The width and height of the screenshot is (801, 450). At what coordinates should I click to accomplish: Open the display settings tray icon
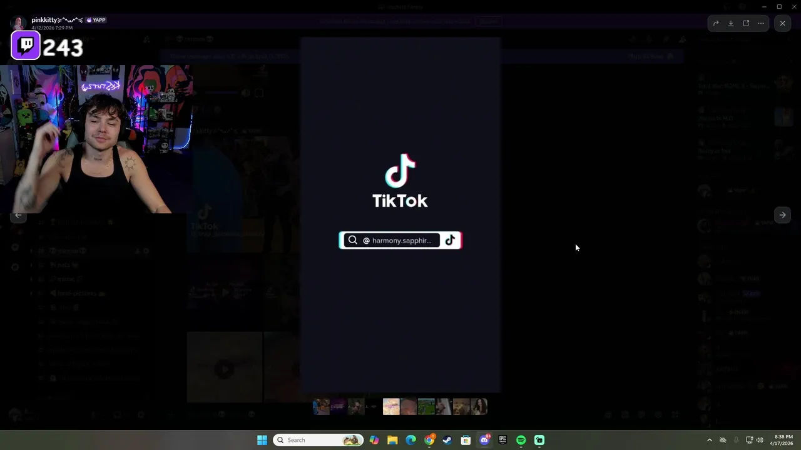[x=749, y=440]
